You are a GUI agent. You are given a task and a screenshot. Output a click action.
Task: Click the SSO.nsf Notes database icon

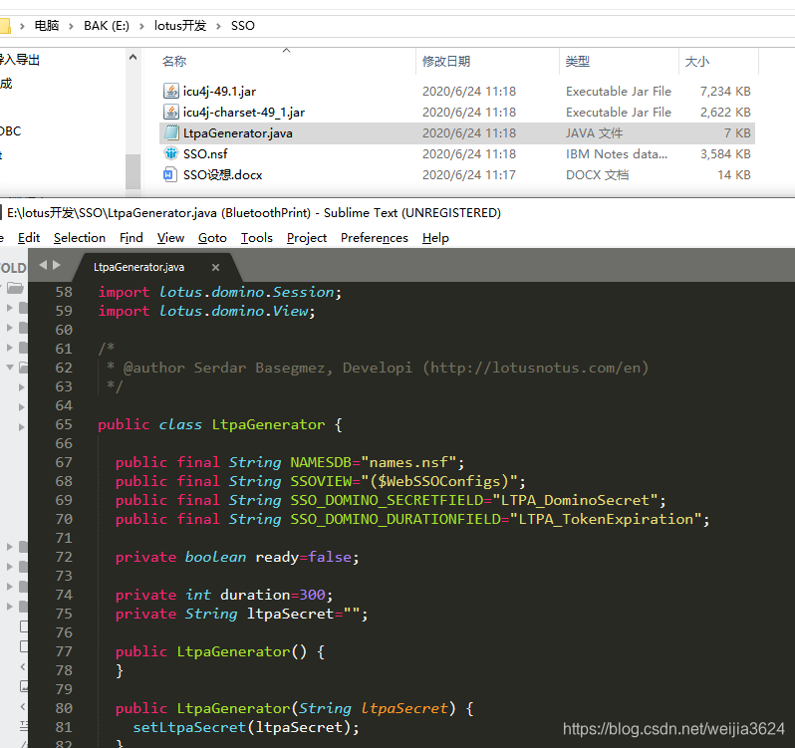[171, 153]
